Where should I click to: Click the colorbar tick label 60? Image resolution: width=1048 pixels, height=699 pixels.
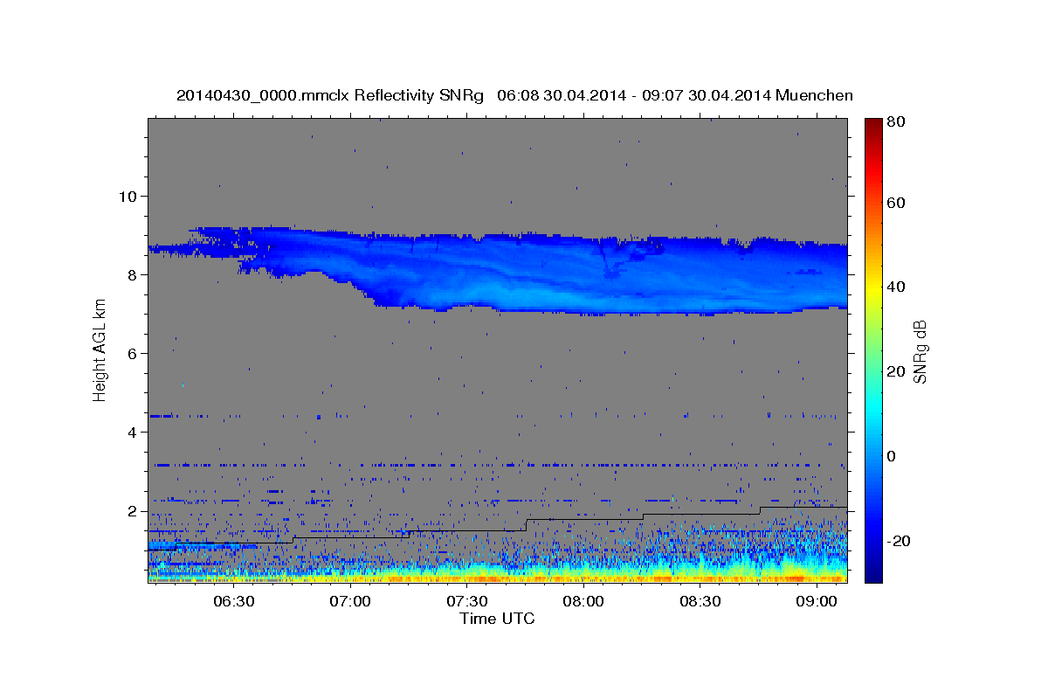coord(895,203)
